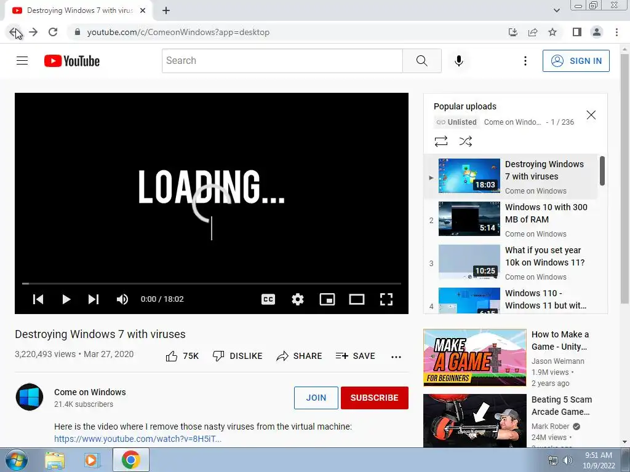Screen dimensions: 630x472
Task: Click Chrome icon in taskbar
Action: click(x=130, y=460)
